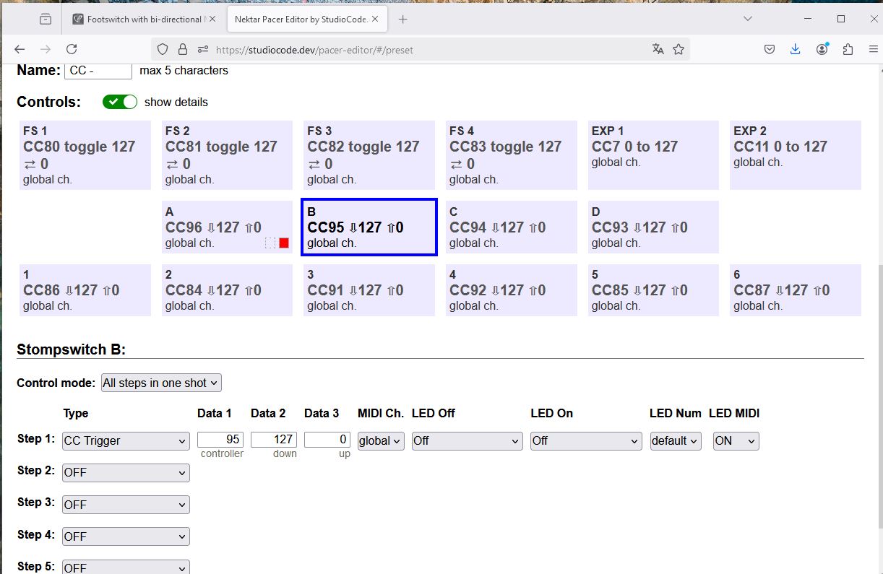Screen dimensions: 883x574
Task: Open the MIDI Ch. global dropdown
Action: coord(381,440)
